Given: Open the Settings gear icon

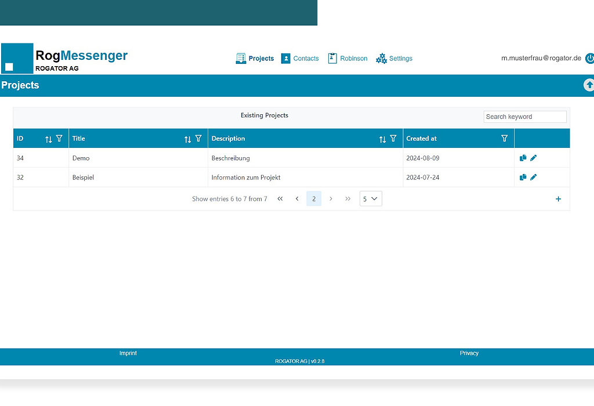Looking at the screenshot, I should pos(382,58).
